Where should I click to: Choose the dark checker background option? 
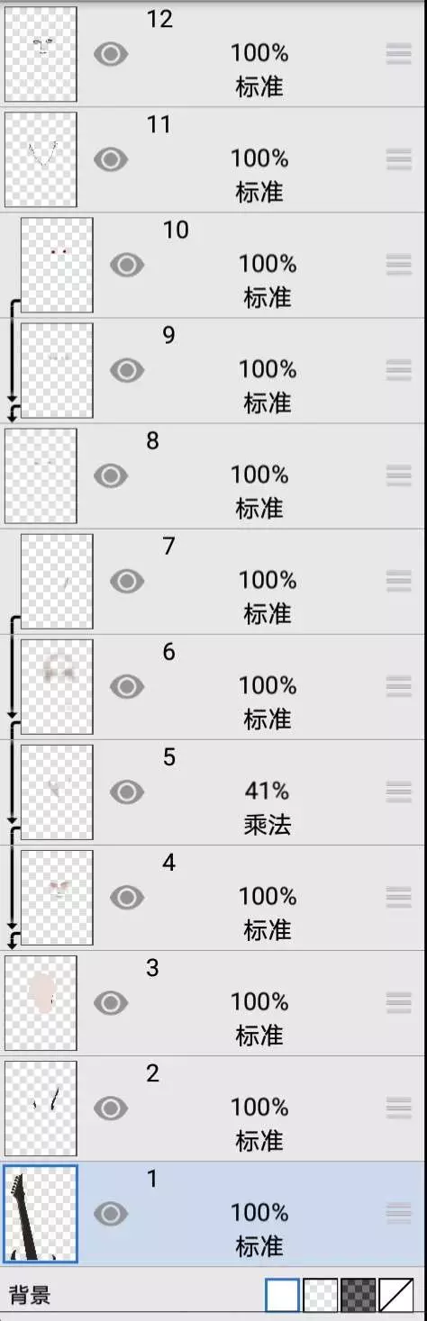click(x=359, y=1295)
